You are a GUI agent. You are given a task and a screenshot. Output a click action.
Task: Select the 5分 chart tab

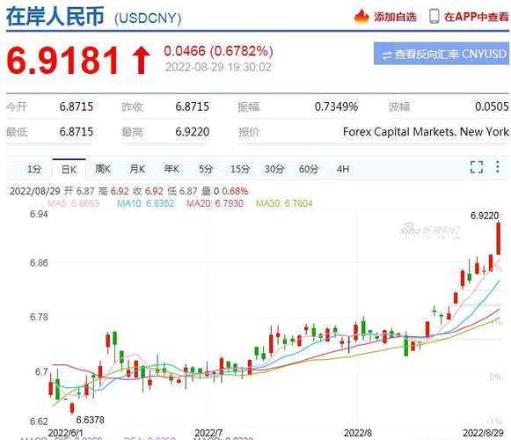(206, 169)
